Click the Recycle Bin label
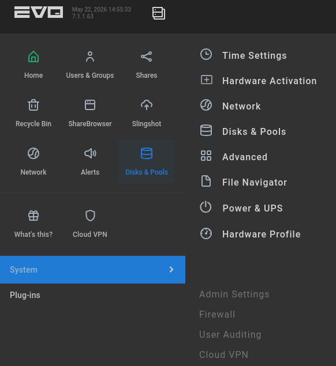The image size is (336, 366). pos(33,124)
